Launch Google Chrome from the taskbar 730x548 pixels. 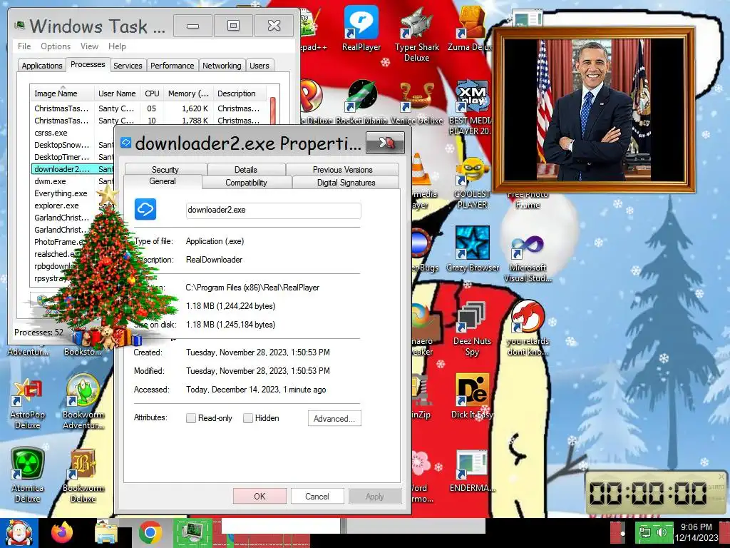coord(150,532)
